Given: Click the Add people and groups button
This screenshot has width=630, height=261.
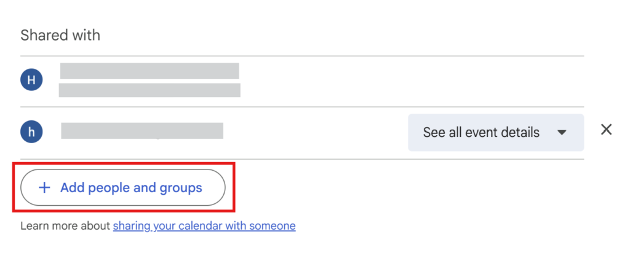Looking at the screenshot, I should coord(123,187).
